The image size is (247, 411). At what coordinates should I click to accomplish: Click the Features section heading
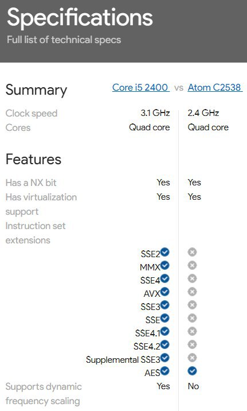click(x=33, y=159)
